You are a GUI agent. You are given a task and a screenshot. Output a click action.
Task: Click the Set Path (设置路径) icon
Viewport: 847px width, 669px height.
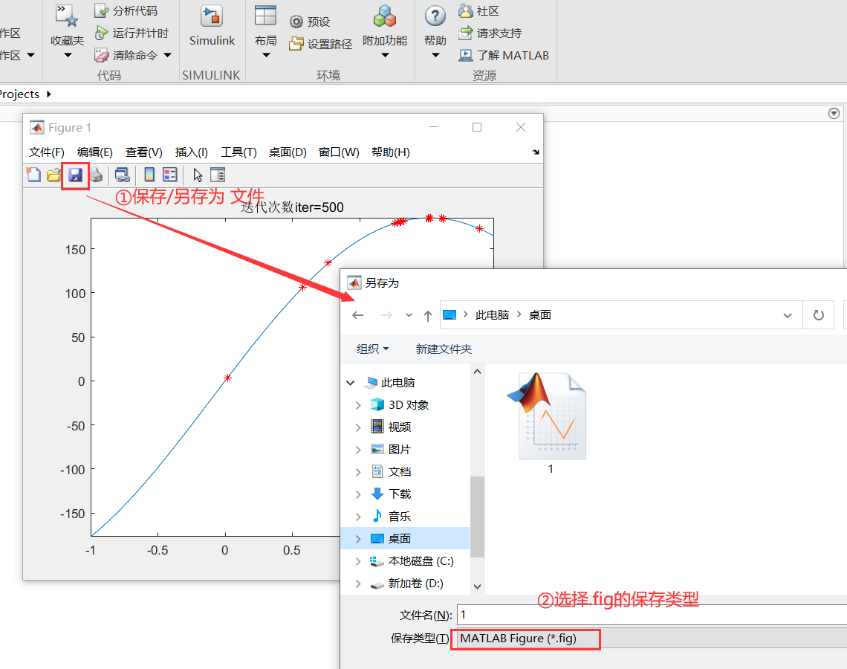pos(296,43)
